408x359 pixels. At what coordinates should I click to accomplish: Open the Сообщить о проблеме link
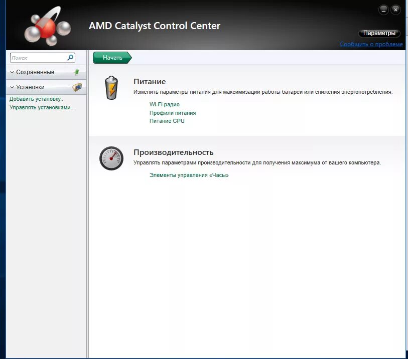371,44
